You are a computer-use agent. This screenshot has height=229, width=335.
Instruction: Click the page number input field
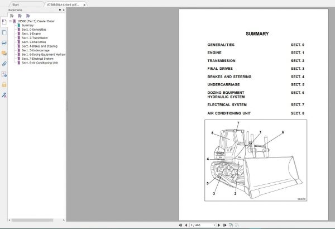click(201, 225)
